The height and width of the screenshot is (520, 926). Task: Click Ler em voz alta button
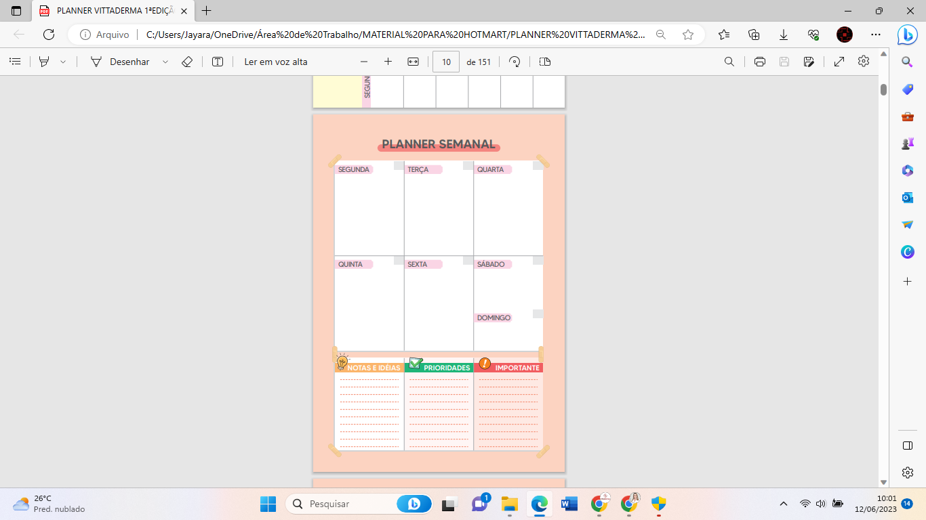276,62
